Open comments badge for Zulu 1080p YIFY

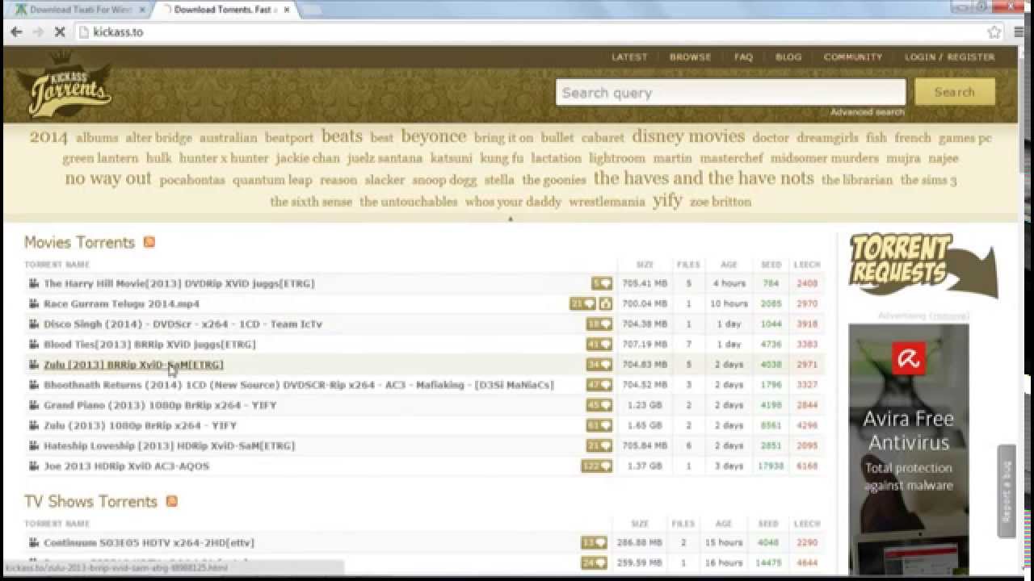click(599, 425)
